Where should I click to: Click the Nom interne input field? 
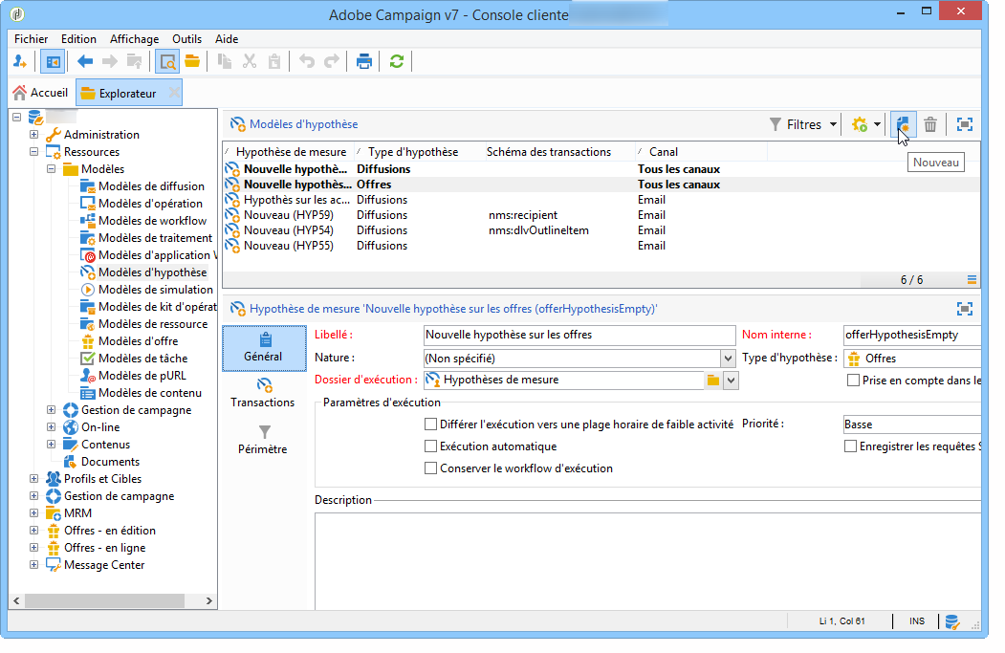912,335
